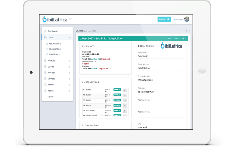Open the ACTIONS dropdown

174,38
